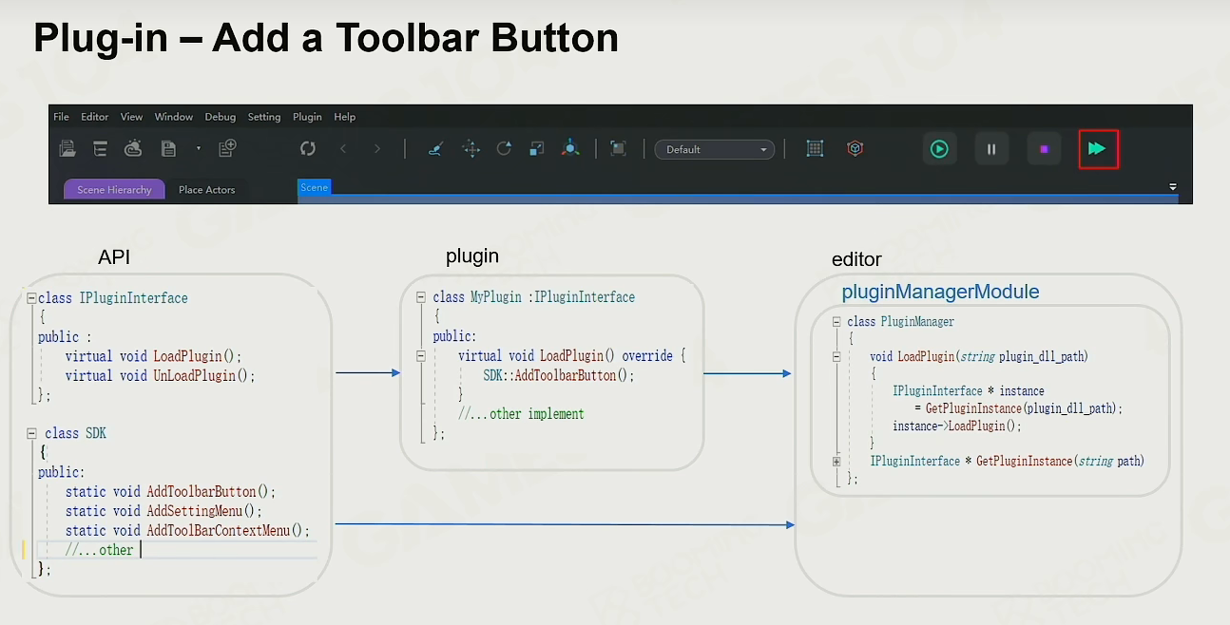Click the 'virtual void UnLoadPlugin();' code line
1230x625 pixels.
pyautogui.click(x=161, y=376)
